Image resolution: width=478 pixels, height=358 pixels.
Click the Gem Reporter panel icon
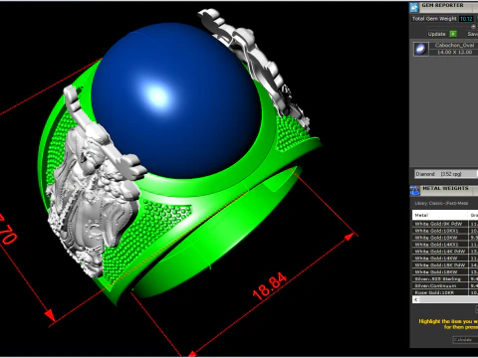414,7
